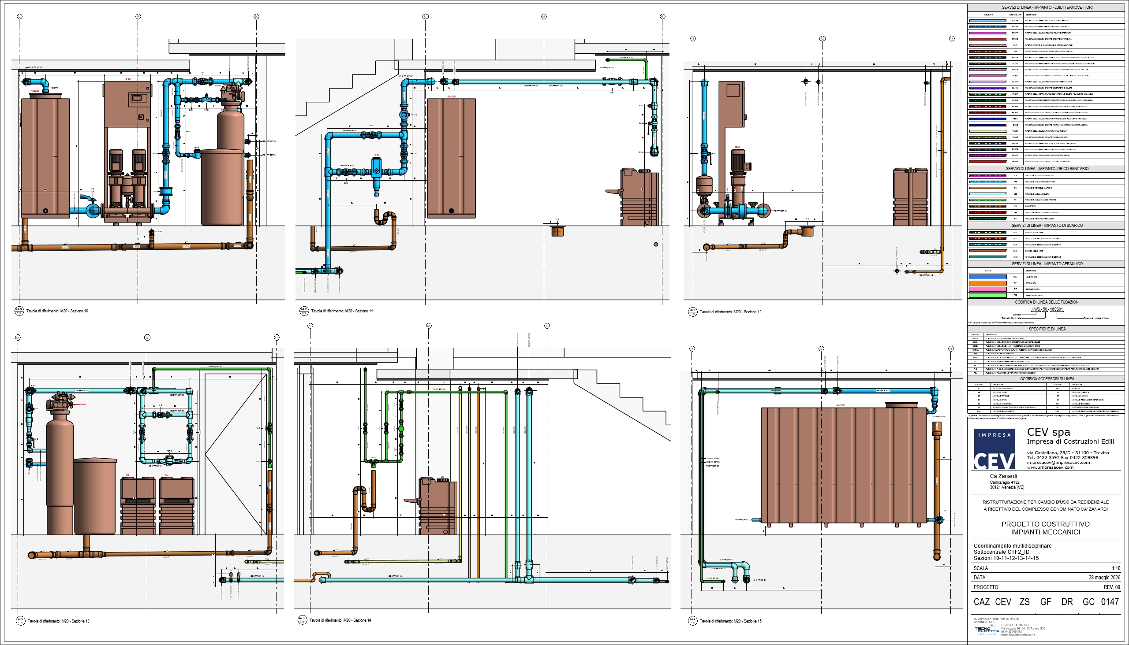The height and width of the screenshot is (645, 1129).
Task: Click 'Impresa di Costruzioni Edili' text
Action: click(1070, 441)
